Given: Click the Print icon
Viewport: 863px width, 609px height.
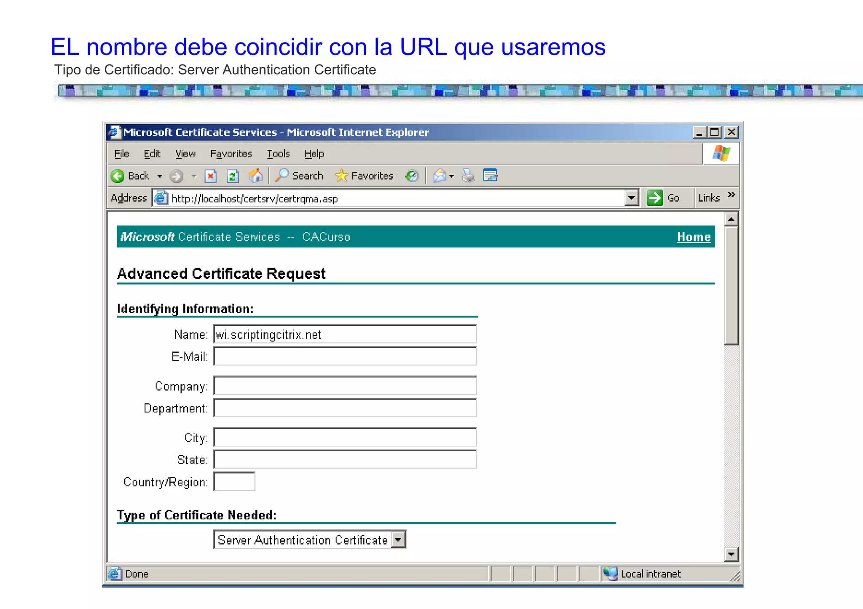Looking at the screenshot, I should click(468, 176).
